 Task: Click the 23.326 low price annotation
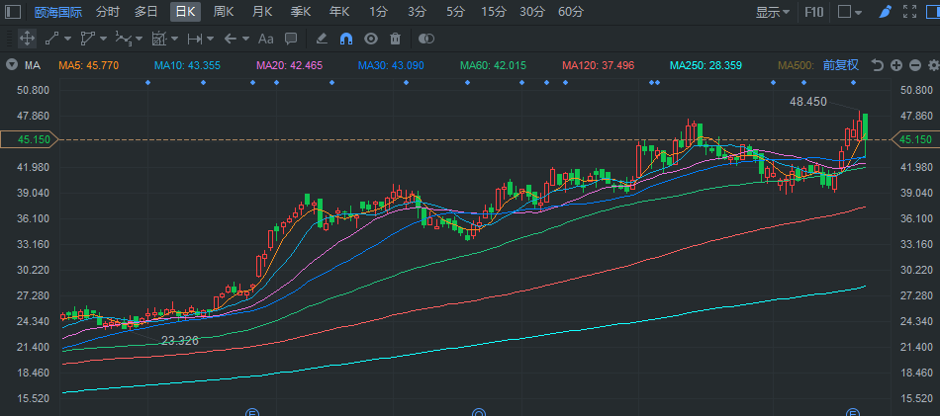(180, 341)
